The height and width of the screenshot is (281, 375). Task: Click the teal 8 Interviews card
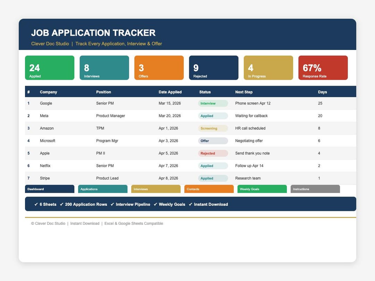point(104,68)
